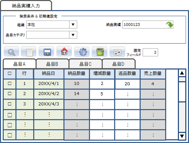Switch to the 品目A tab

click(20, 64)
